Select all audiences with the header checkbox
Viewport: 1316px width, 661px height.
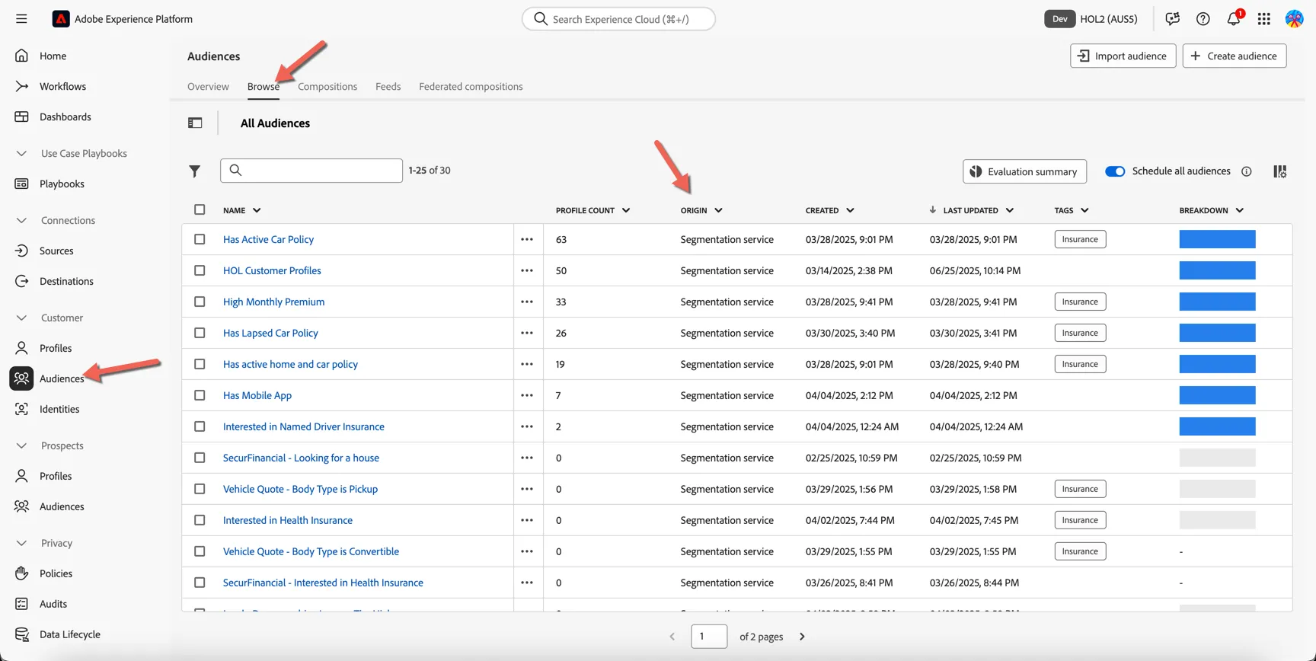pyautogui.click(x=200, y=209)
